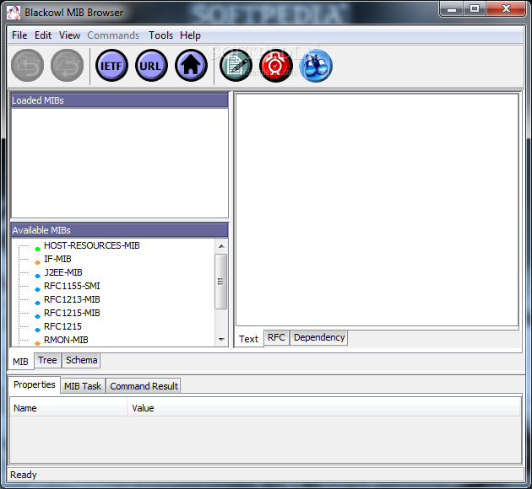Click blue dot beside J2EE-MIB

pyautogui.click(x=37, y=276)
